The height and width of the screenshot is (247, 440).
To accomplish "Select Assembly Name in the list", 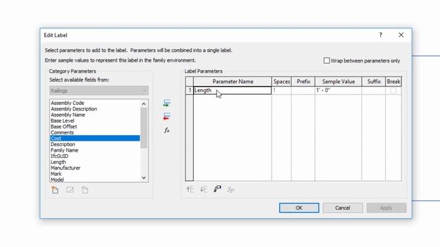I will (67, 115).
